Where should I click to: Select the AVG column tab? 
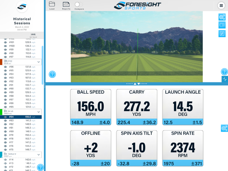click(33, 35)
